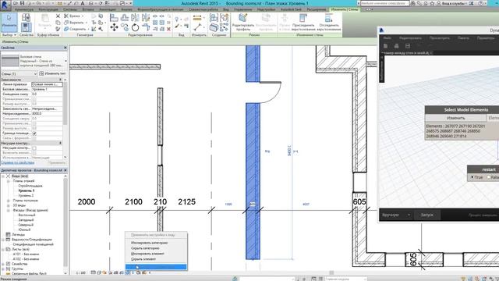Click the Offset tool icon in the Modify panel

pyautogui.click(x=125, y=17)
